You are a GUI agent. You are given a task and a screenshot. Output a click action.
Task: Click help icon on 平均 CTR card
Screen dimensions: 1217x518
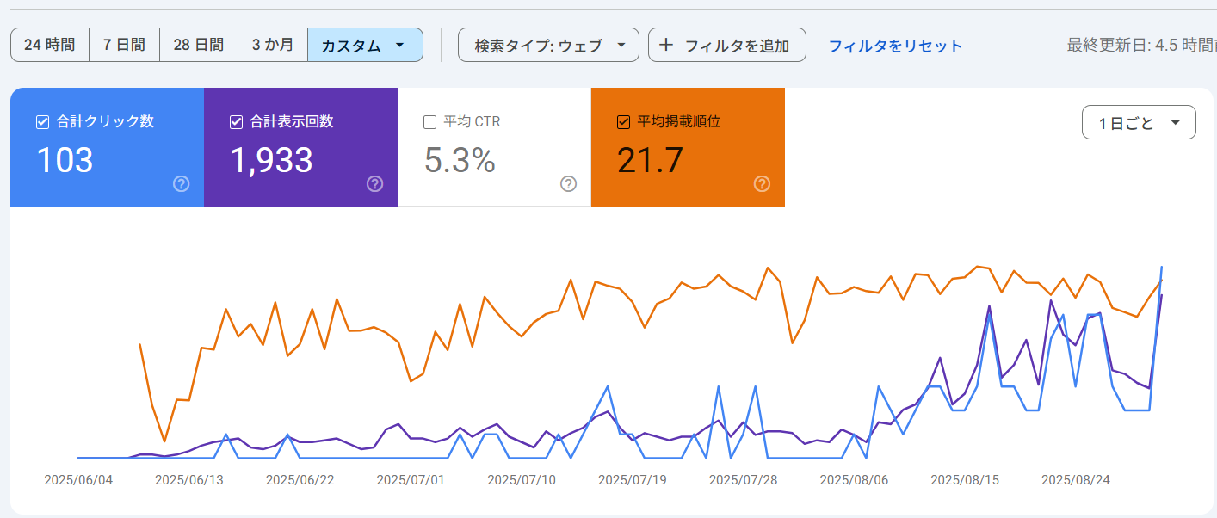point(568,183)
